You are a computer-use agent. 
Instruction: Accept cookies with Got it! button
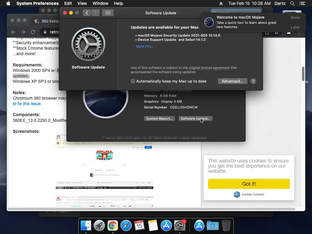(249, 184)
